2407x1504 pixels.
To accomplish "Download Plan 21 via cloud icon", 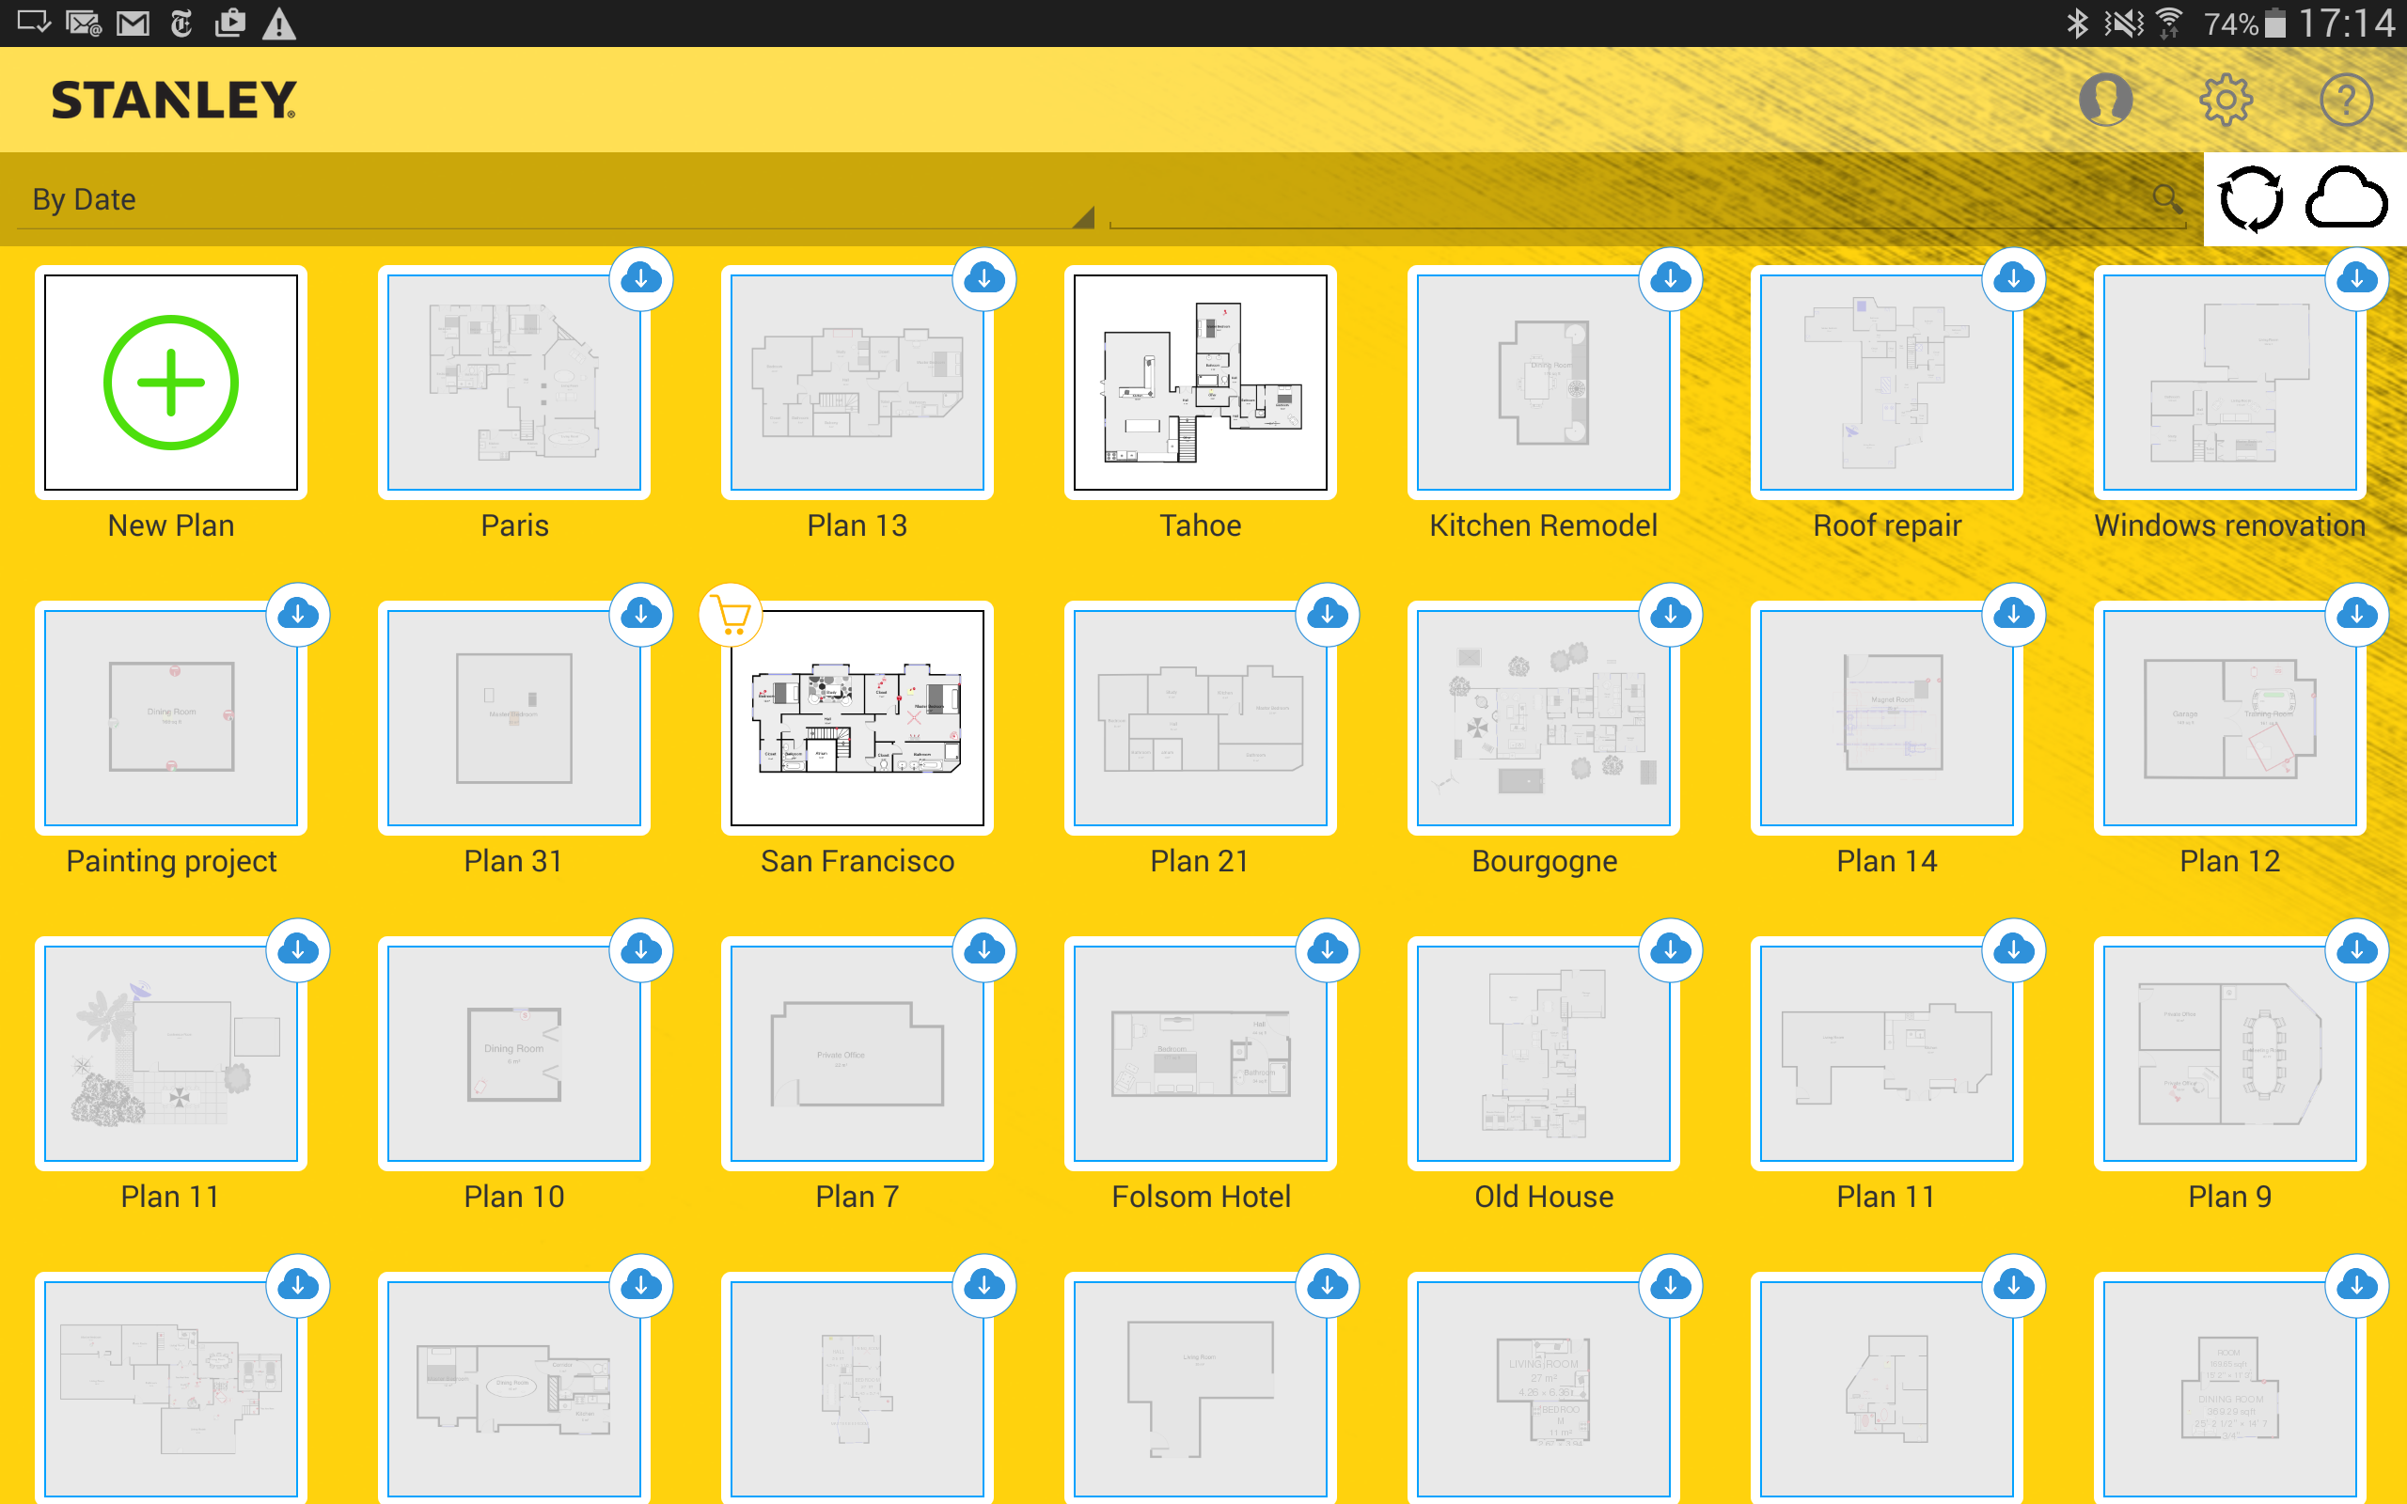I will click(1328, 614).
